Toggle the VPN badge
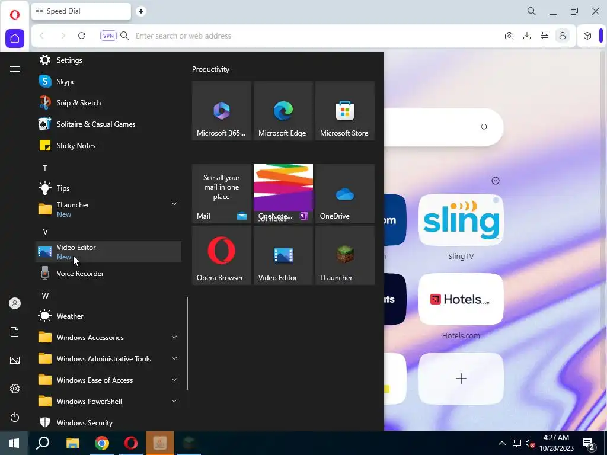Screen dimensions: 607x455 [x=108, y=36]
